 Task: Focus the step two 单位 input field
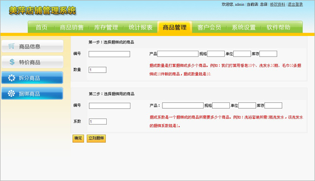[247, 106]
